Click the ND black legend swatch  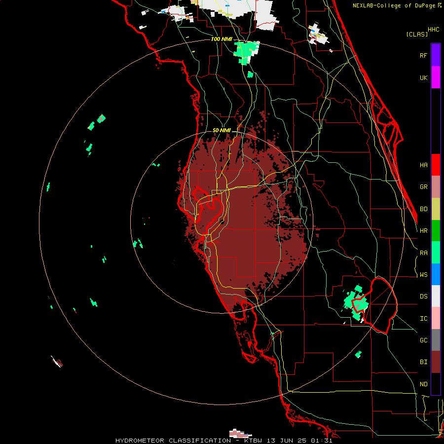pyautogui.click(x=436, y=384)
